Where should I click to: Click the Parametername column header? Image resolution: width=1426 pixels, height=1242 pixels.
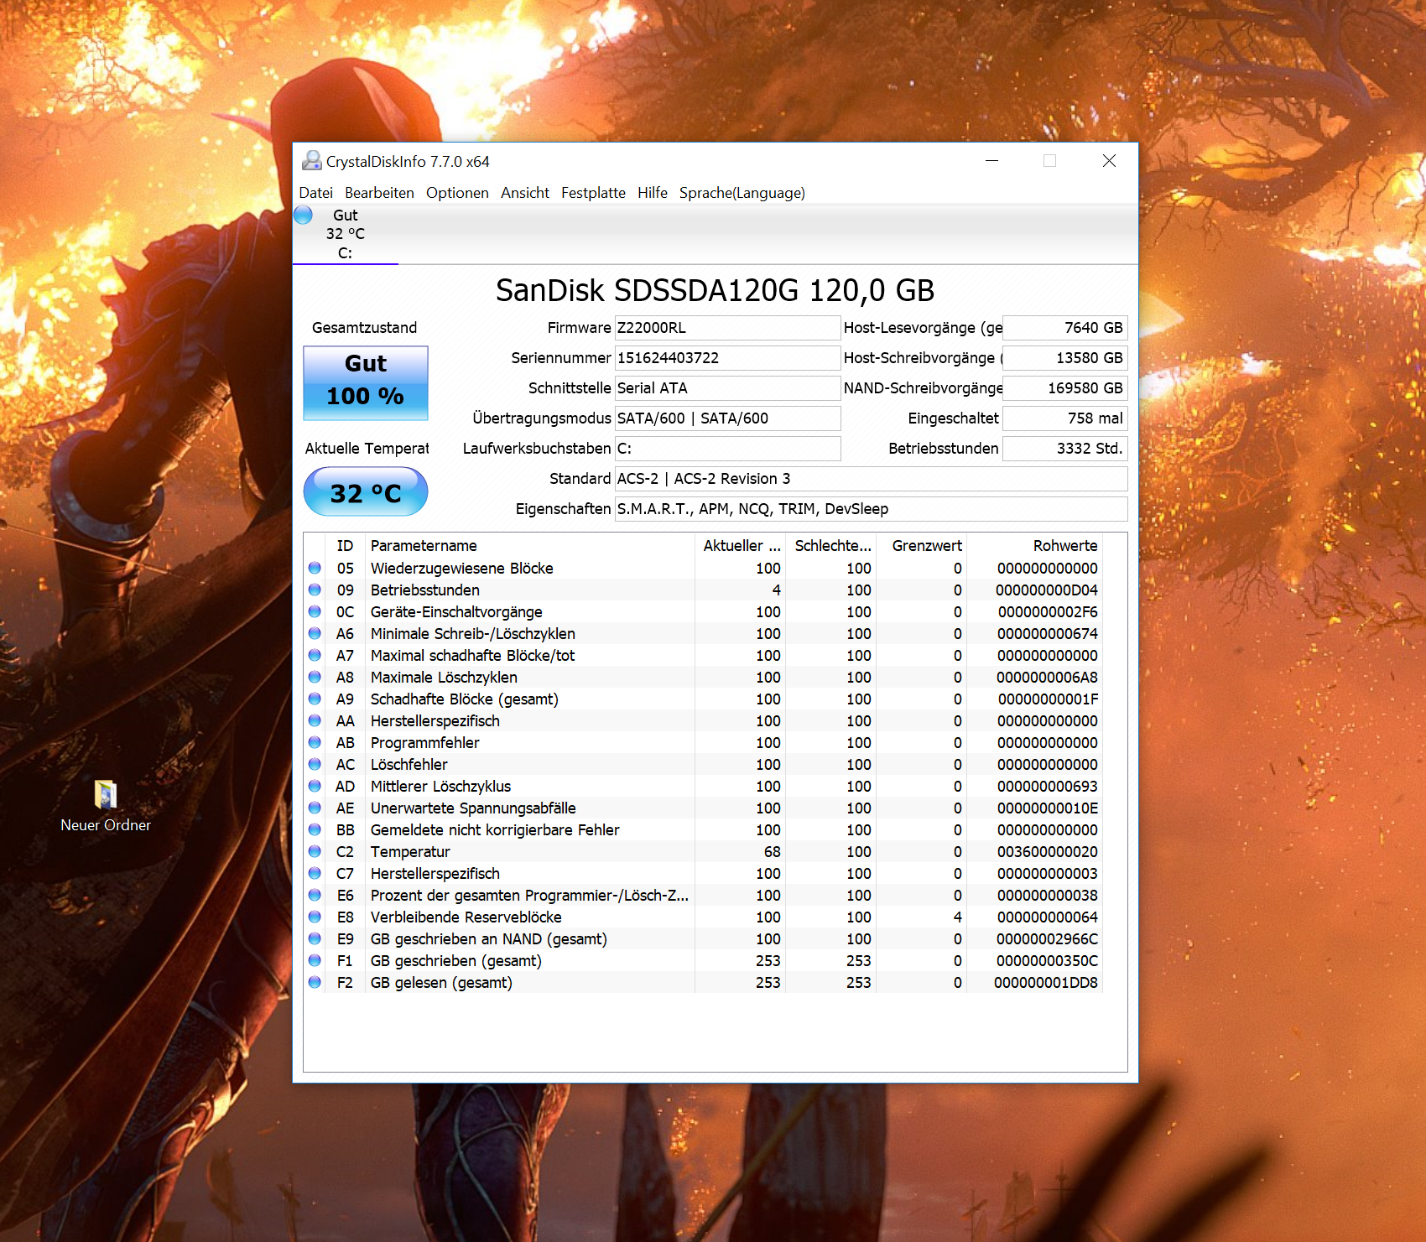(529, 546)
